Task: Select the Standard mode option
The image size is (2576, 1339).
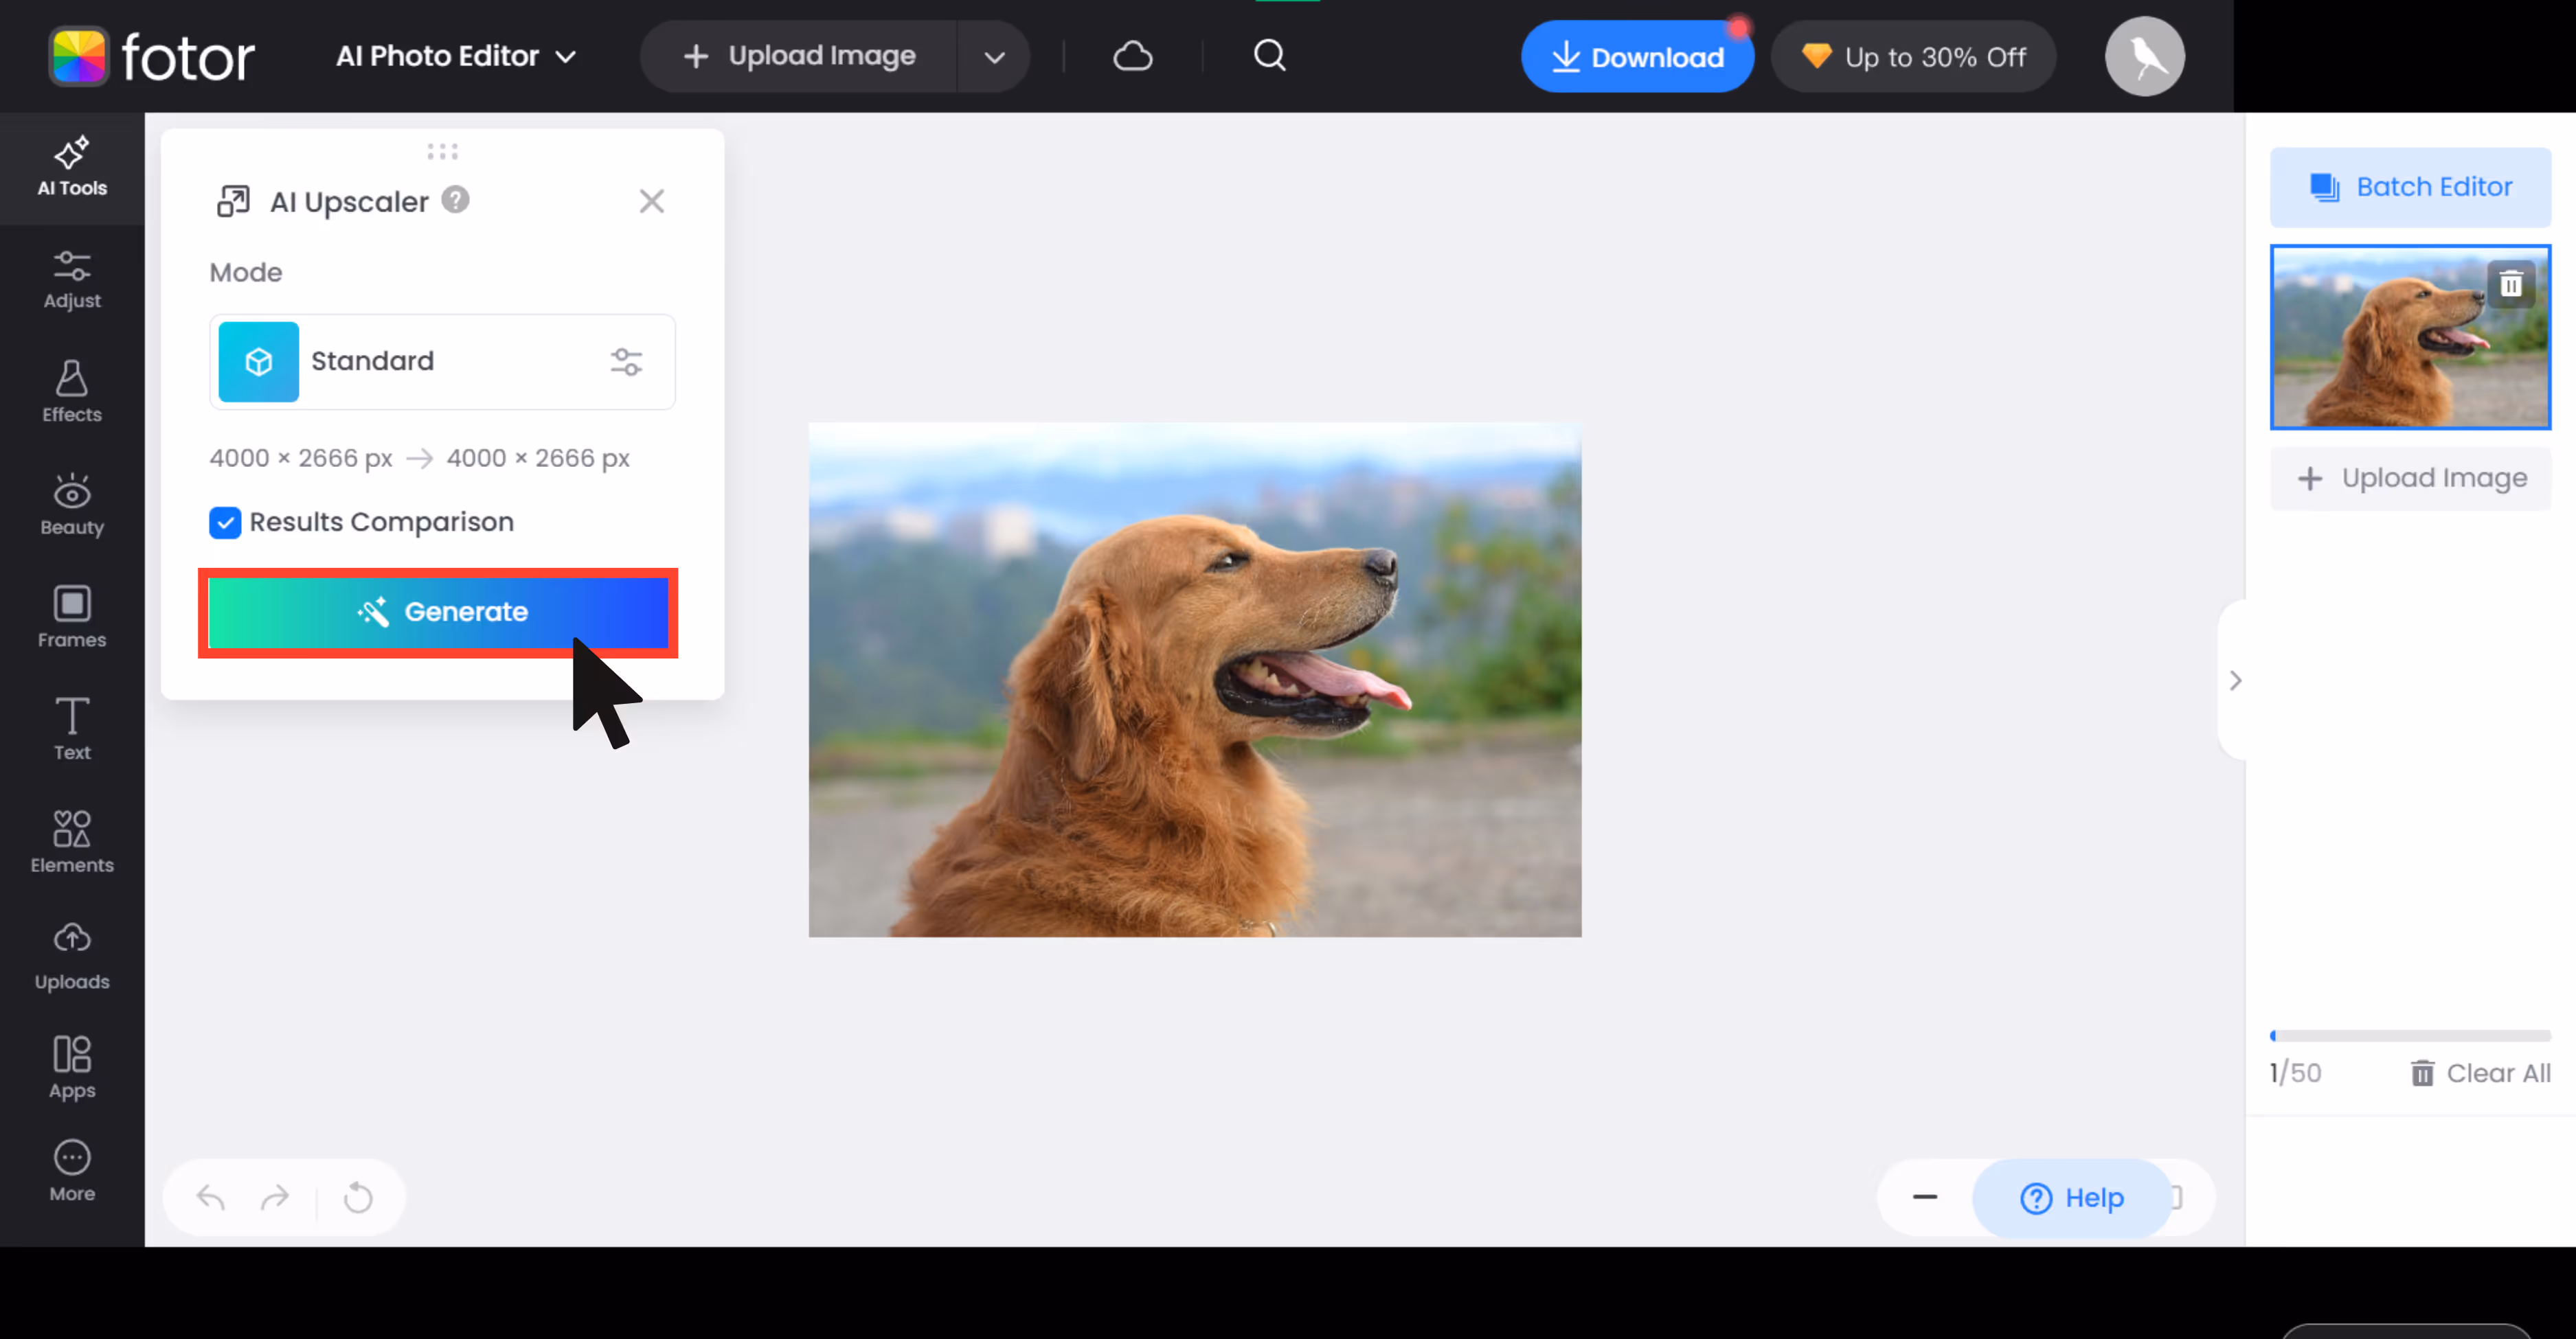Action: pyautogui.click(x=442, y=362)
